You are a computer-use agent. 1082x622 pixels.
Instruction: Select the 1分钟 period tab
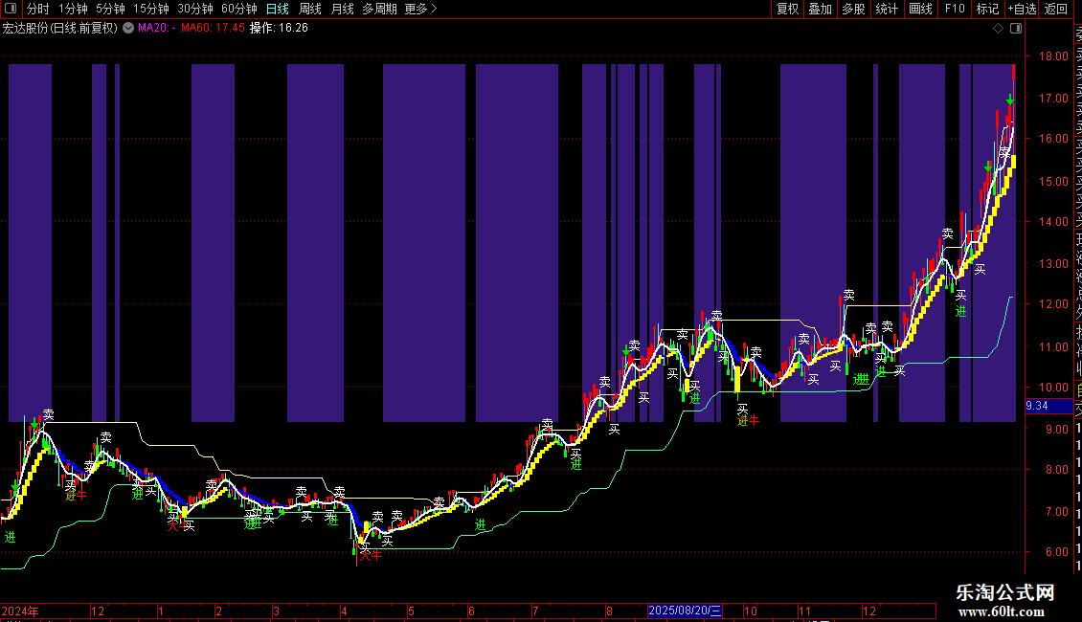point(73,9)
